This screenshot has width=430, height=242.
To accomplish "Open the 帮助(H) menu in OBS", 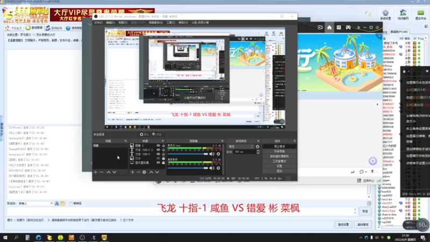I will click(x=183, y=23).
